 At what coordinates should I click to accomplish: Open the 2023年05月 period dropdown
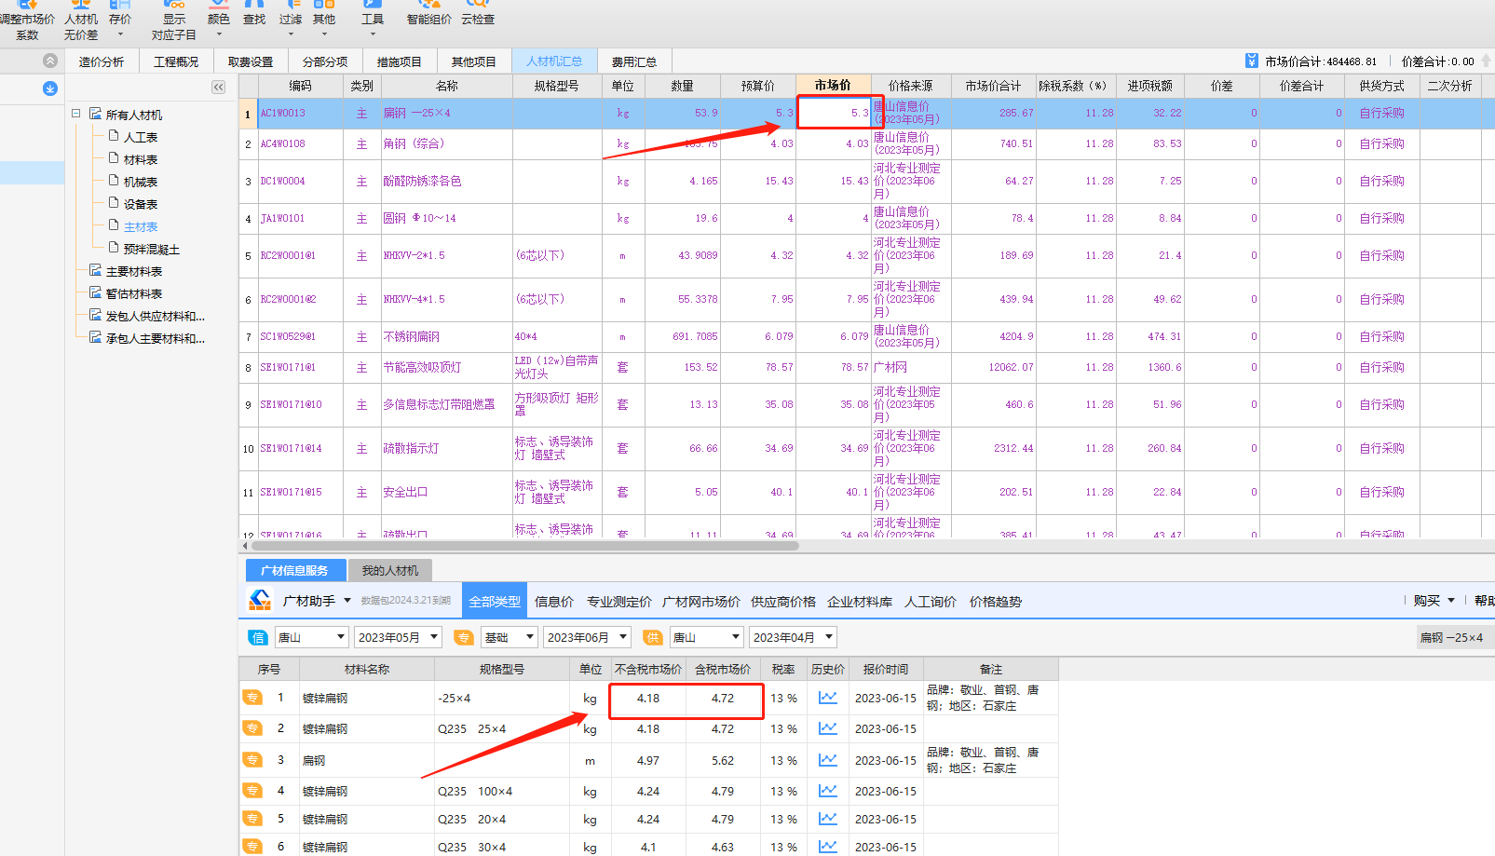[x=398, y=637]
